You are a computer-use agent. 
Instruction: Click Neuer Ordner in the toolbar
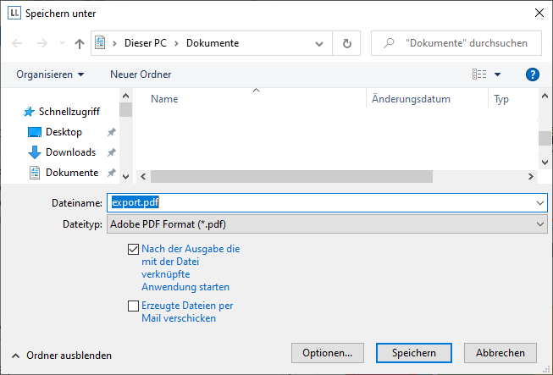click(141, 74)
